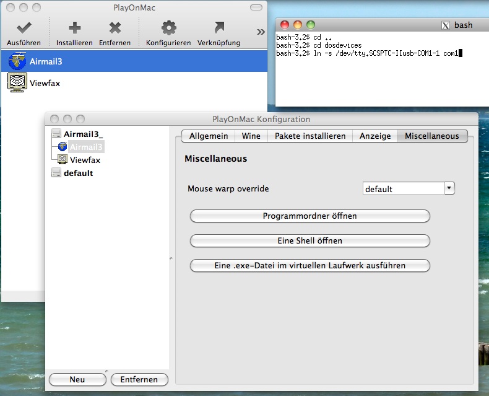Screen dimensions: 489x396
Task: Minimize bash terminal with yellow button
Action: 298,25
